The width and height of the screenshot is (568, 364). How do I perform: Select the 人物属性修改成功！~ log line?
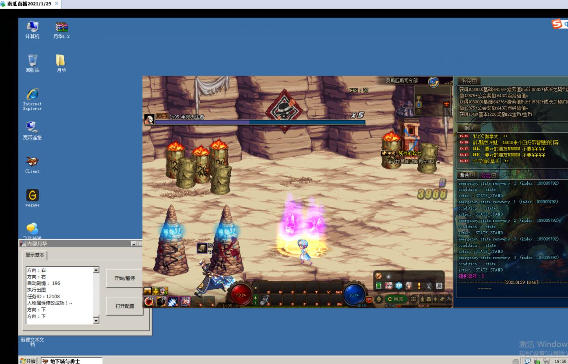pos(50,303)
